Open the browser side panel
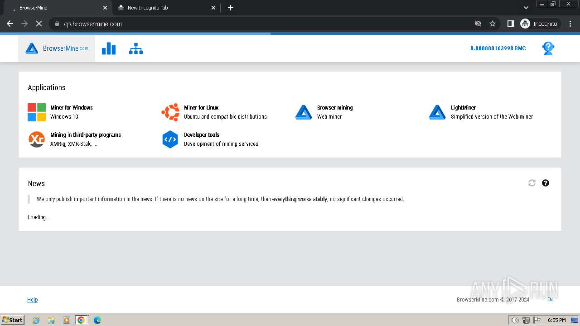Viewport: 580px width, 326px height. tap(511, 24)
